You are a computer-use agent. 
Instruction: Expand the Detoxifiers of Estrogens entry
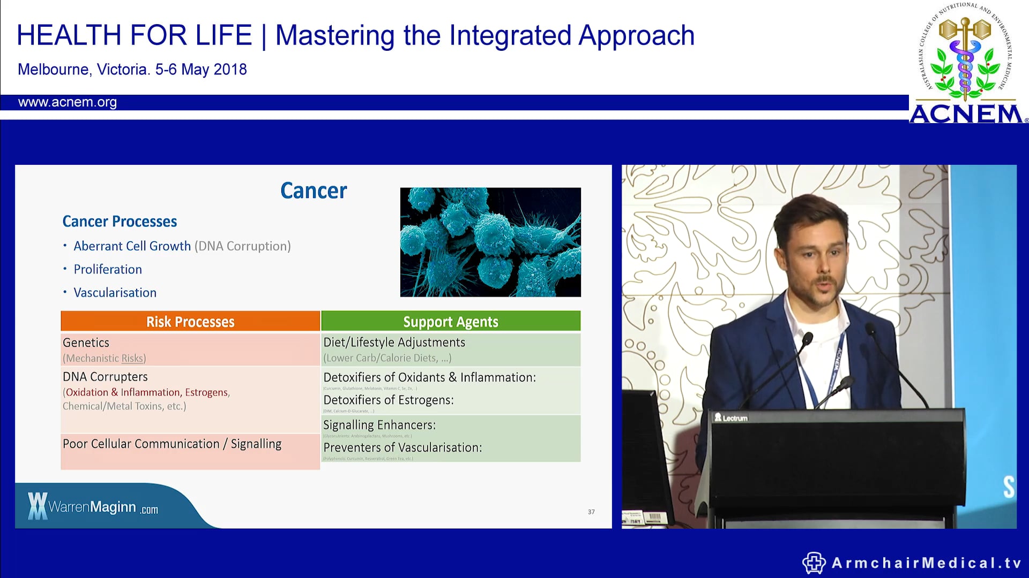point(388,400)
